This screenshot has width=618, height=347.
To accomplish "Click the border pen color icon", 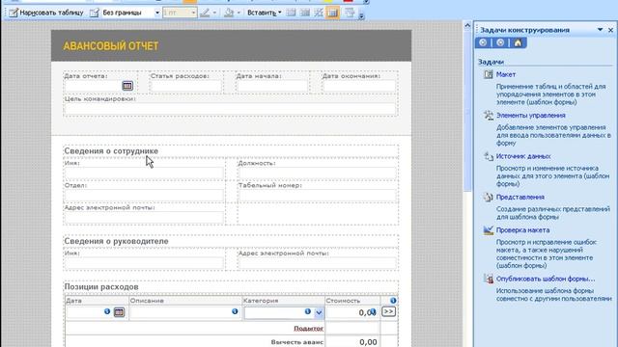I will (205, 13).
